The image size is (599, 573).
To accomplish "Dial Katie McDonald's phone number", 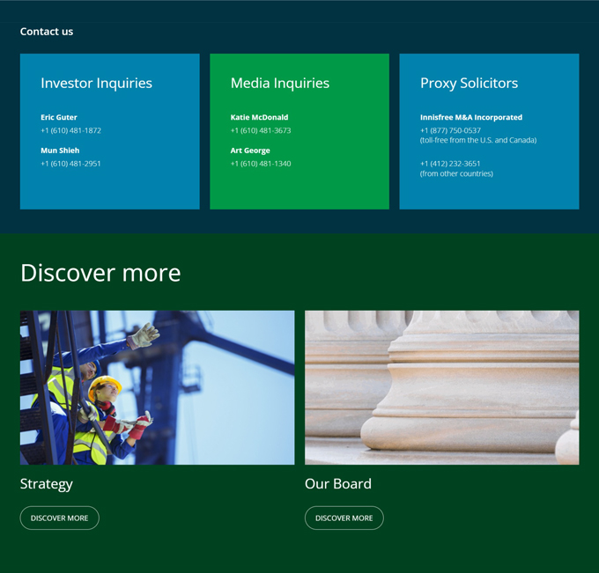I will click(261, 130).
